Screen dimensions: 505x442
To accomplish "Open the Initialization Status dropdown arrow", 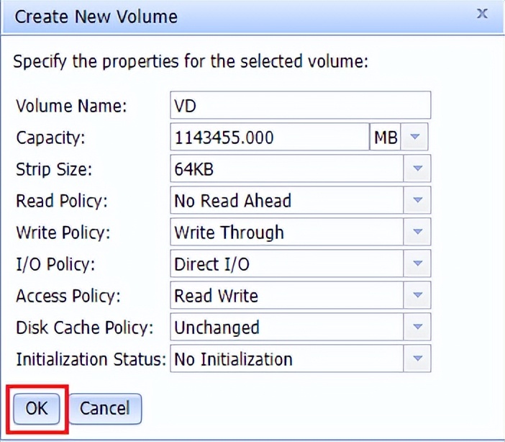I will (417, 358).
